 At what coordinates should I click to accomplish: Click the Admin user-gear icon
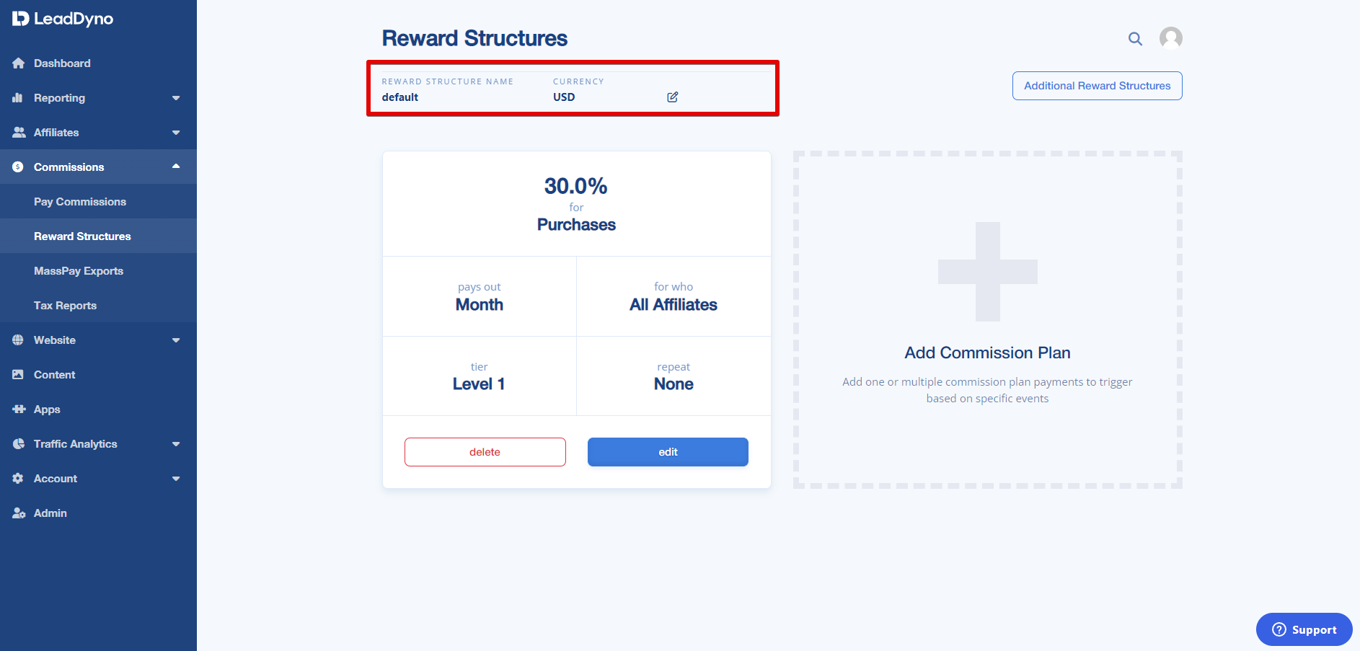click(19, 513)
